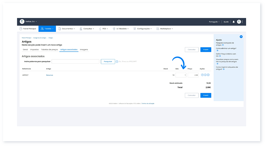Click the play icon in Ajuda panel
The height and width of the screenshot is (146, 265).
(x=241, y=37)
